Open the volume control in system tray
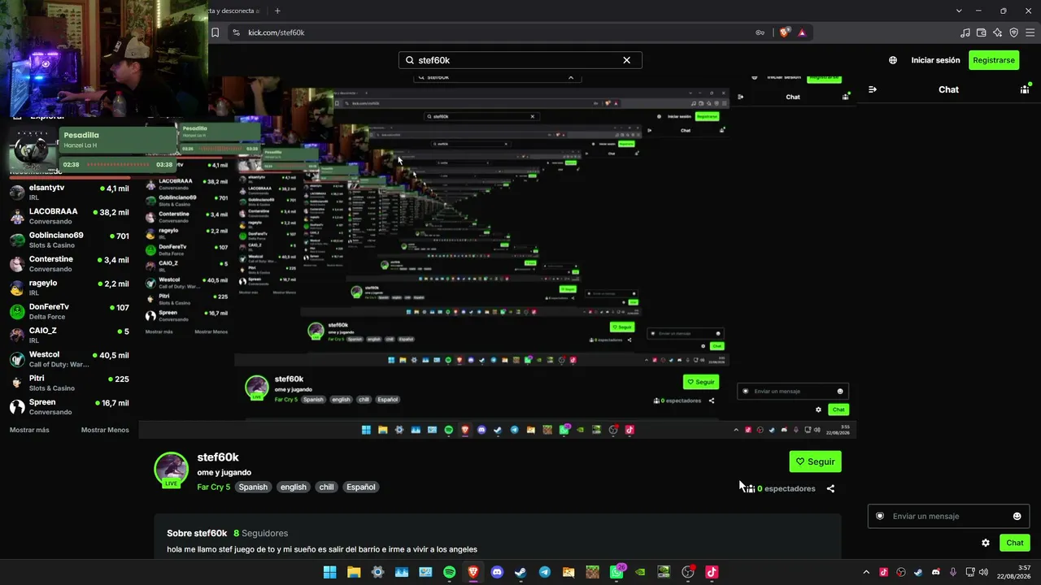Screen dimensions: 1041x585 tap(983, 572)
